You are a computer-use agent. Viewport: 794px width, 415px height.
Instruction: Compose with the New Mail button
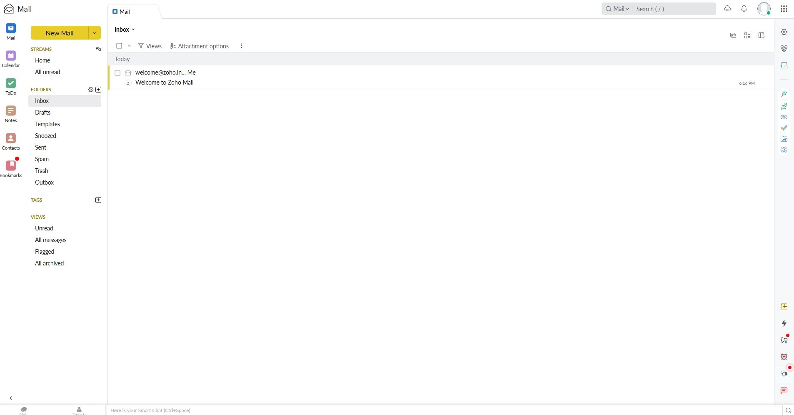pyautogui.click(x=60, y=33)
